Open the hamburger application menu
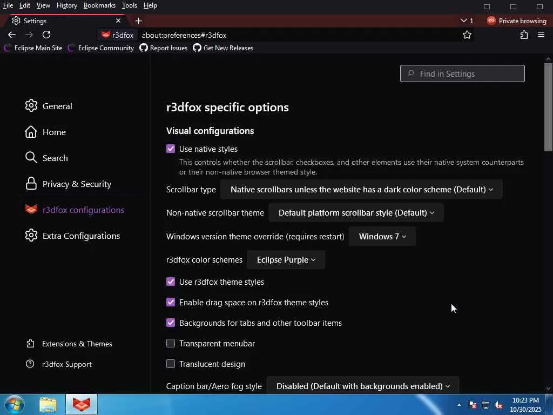The image size is (553, 415). [x=541, y=35]
